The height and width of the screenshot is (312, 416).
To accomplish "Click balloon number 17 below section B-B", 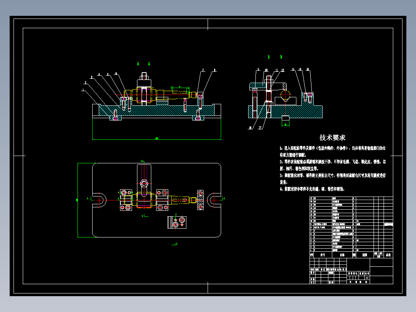I will (260, 128).
